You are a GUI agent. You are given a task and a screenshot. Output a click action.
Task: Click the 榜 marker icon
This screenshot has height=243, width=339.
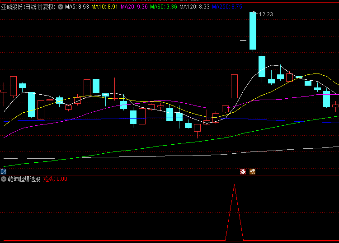point(252,172)
